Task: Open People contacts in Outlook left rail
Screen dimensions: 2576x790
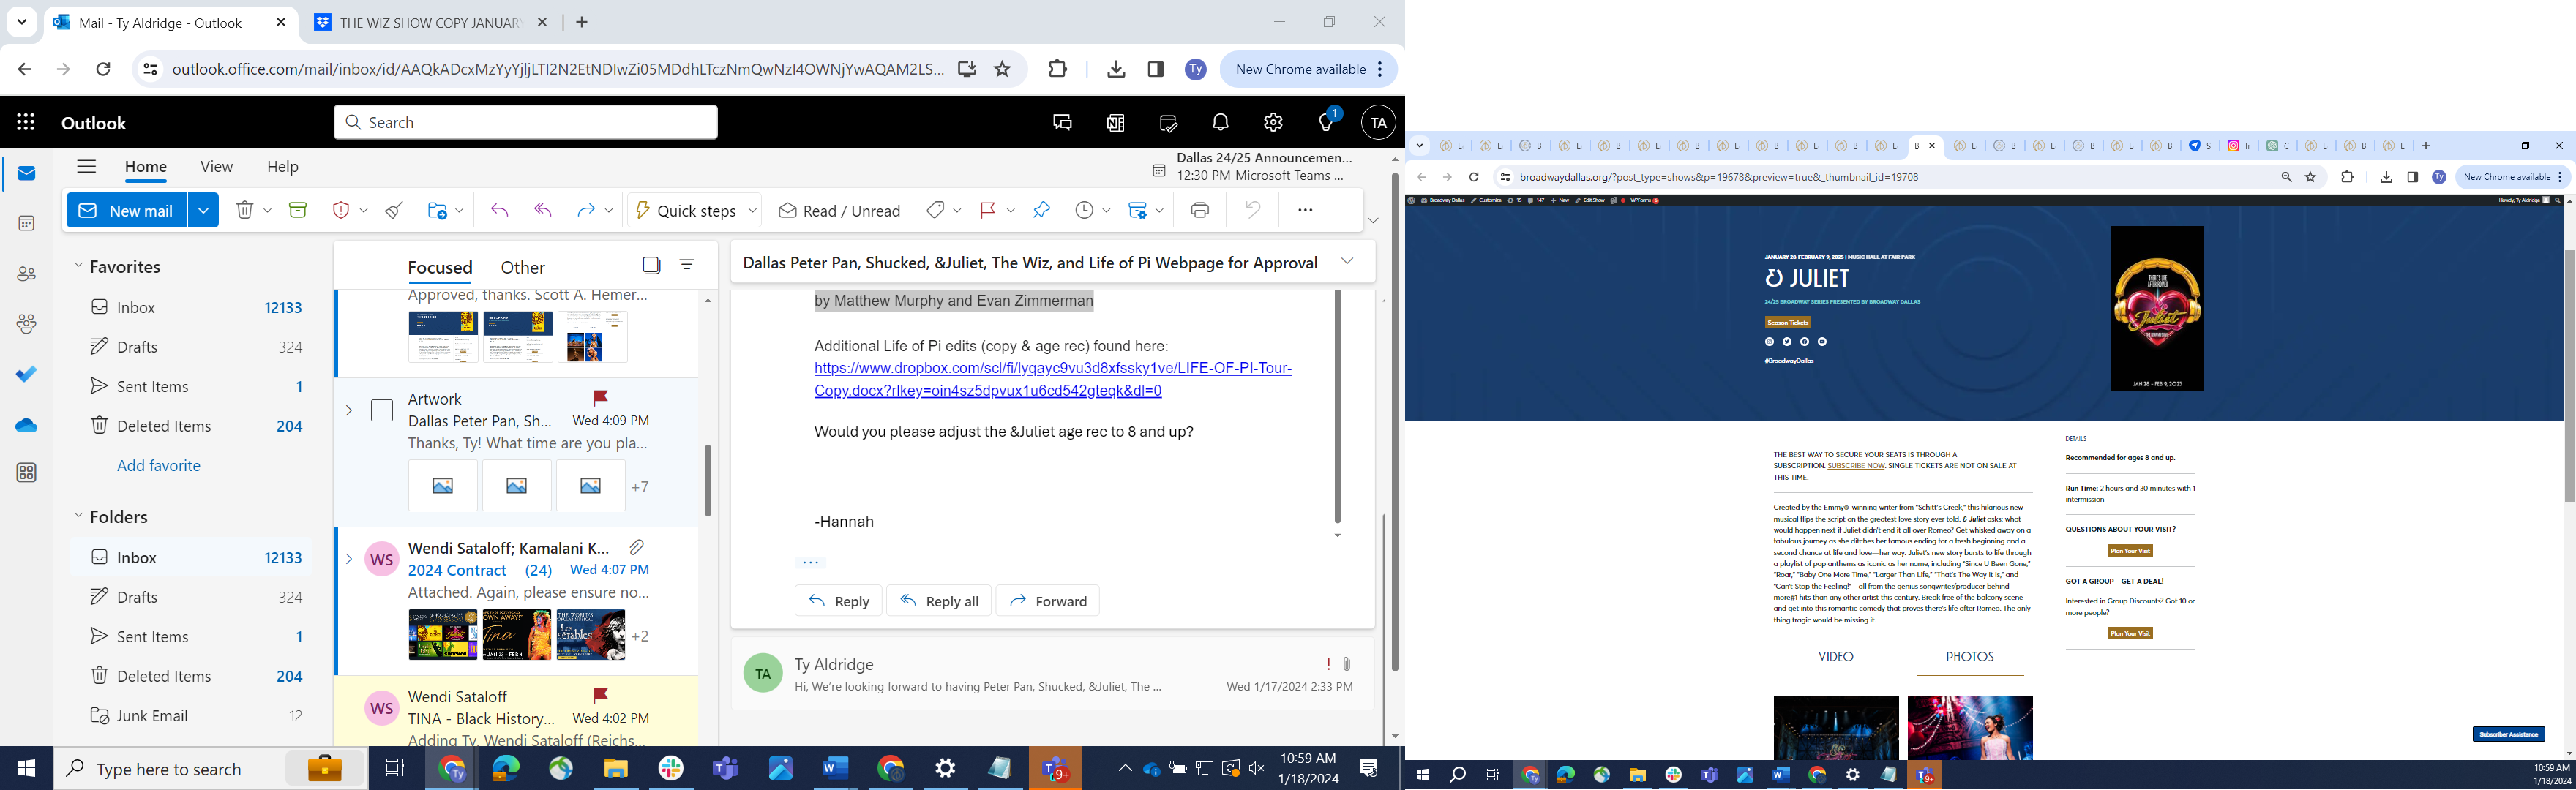Action: point(27,274)
